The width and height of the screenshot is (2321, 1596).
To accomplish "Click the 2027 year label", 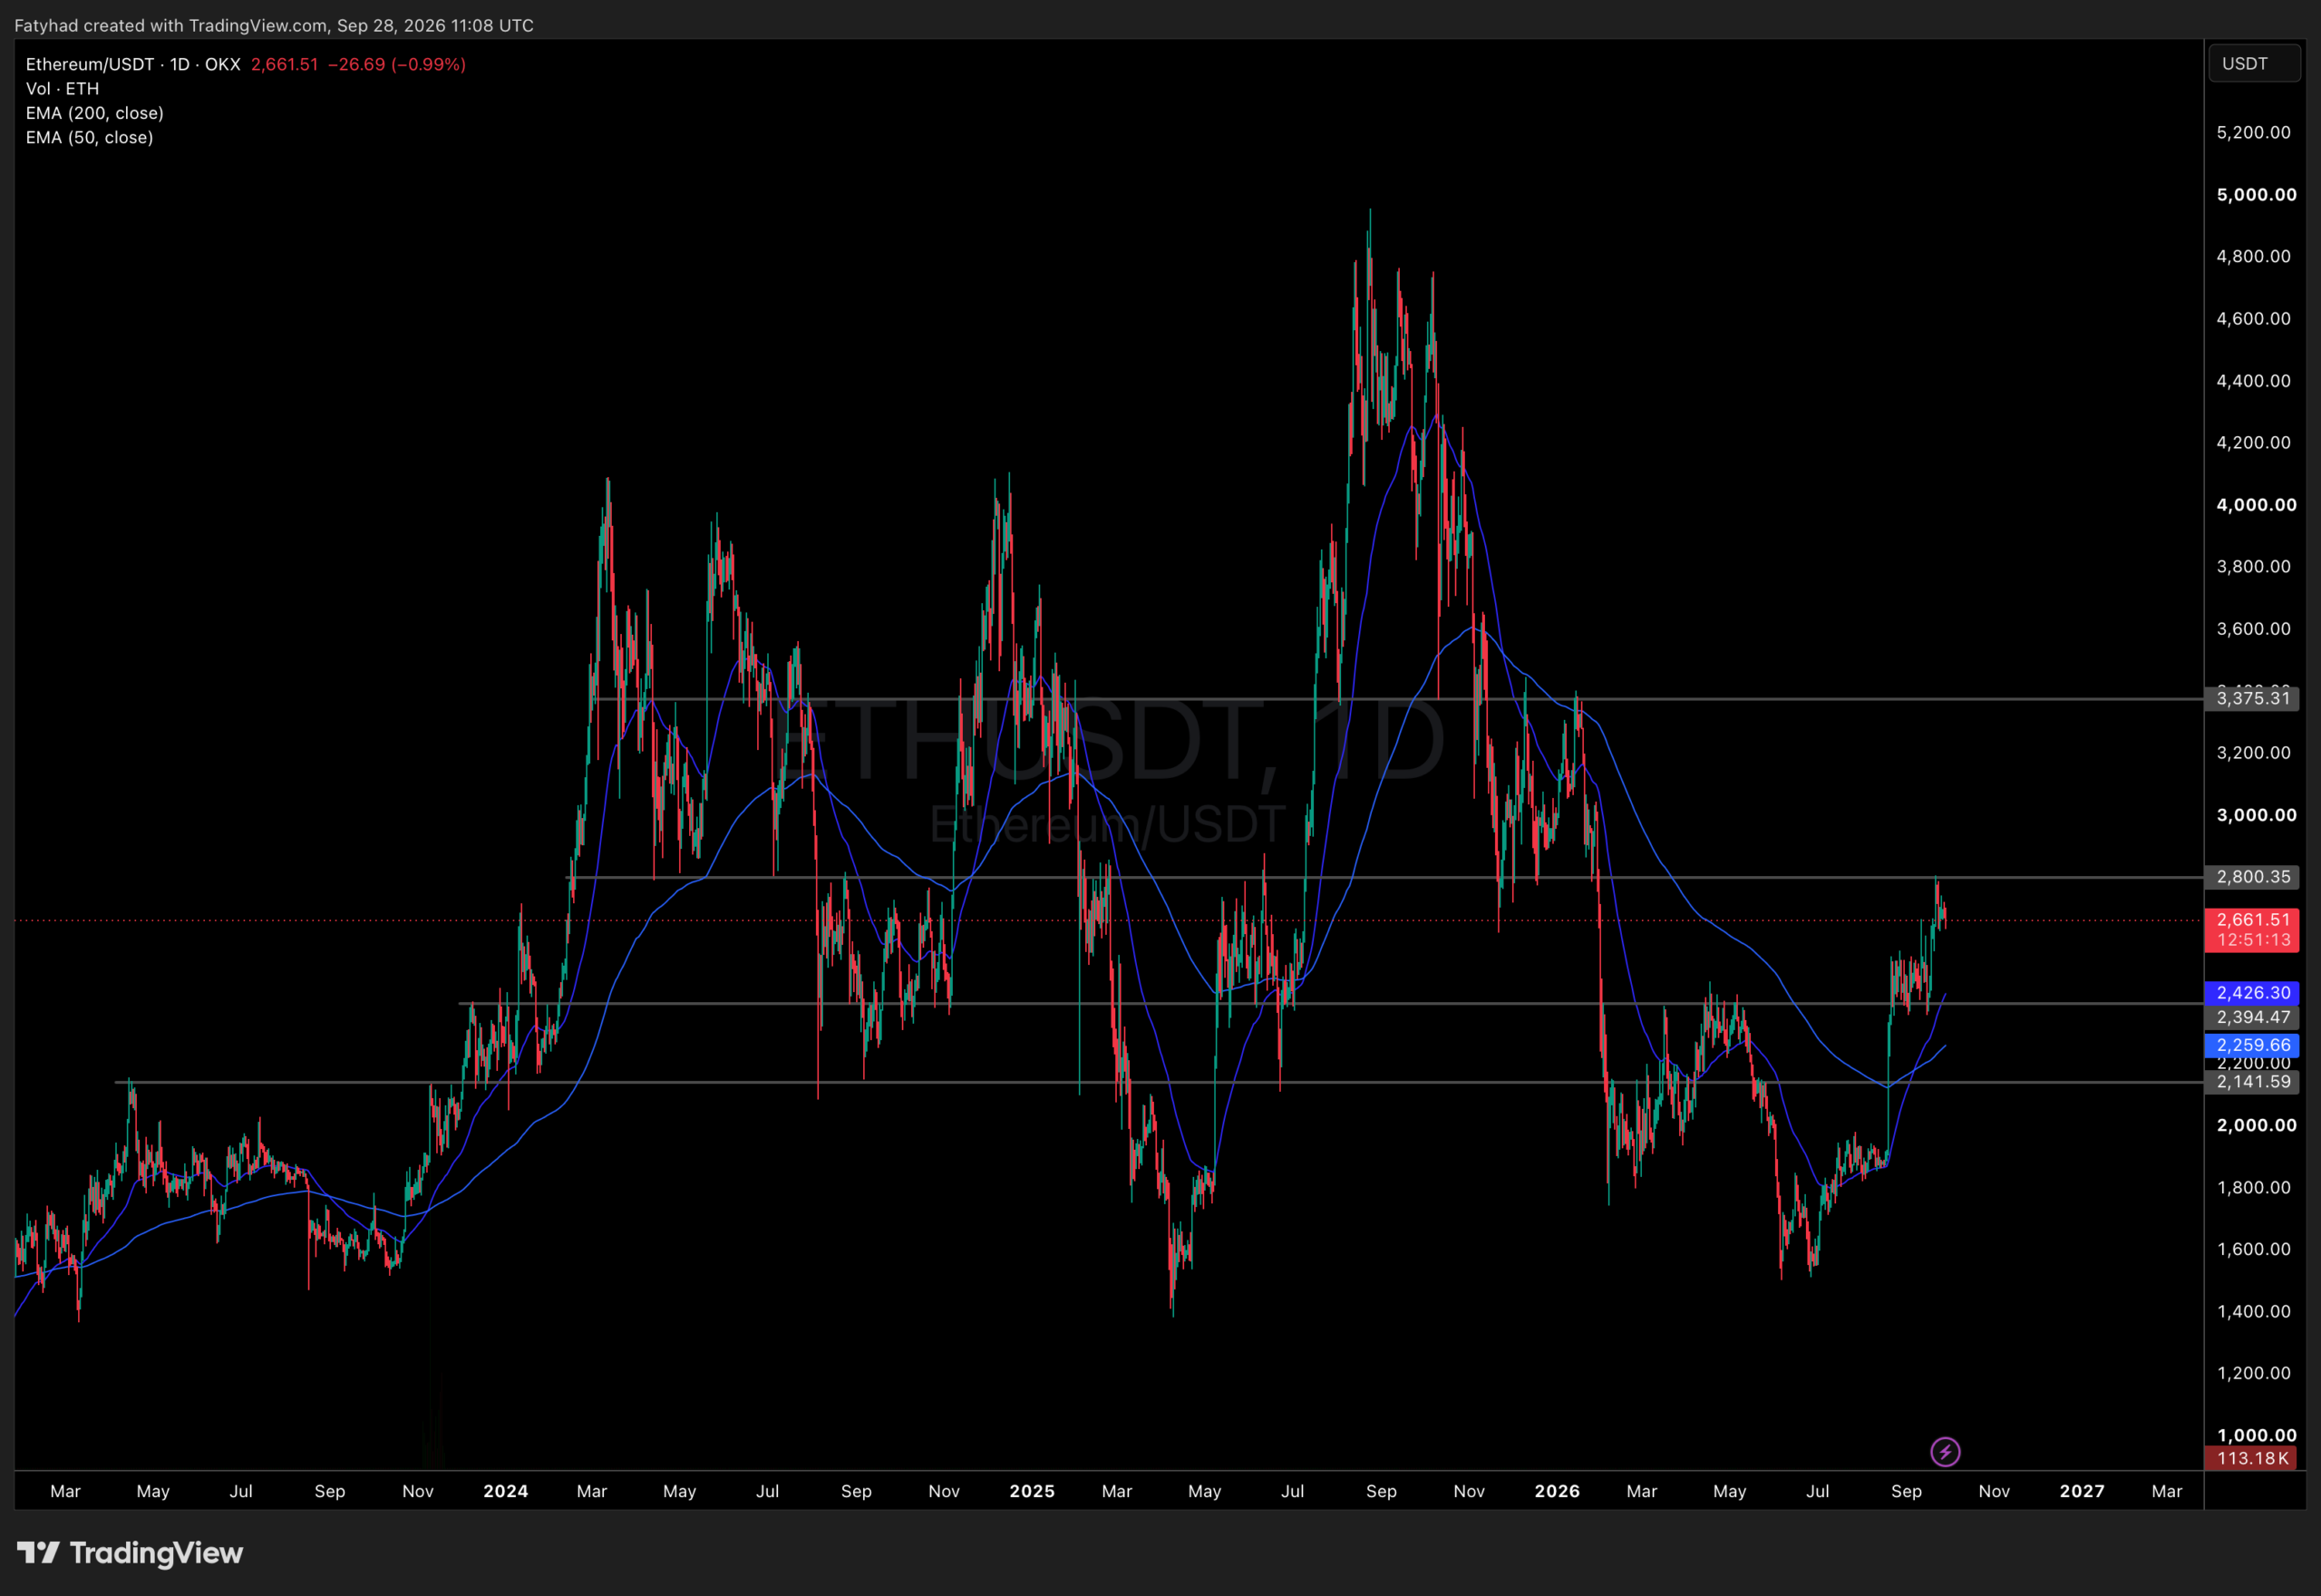I will [2083, 1491].
